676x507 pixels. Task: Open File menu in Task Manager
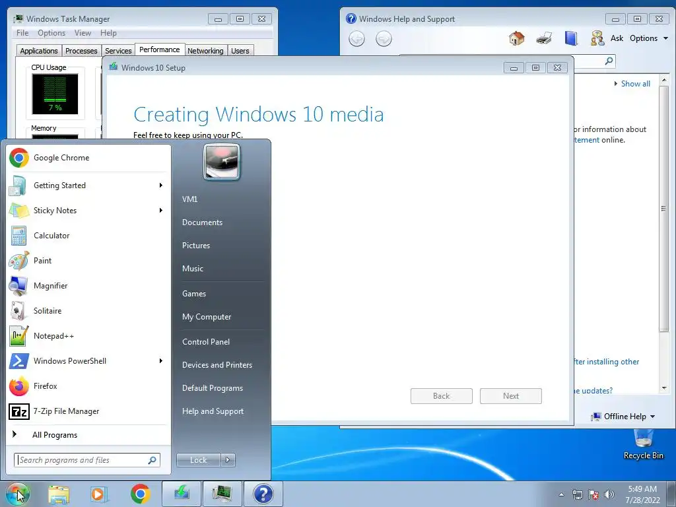pos(22,33)
